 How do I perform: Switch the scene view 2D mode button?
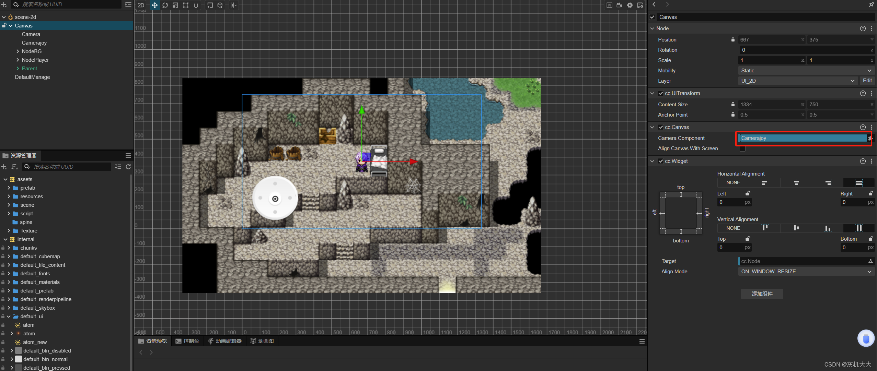tap(141, 5)
